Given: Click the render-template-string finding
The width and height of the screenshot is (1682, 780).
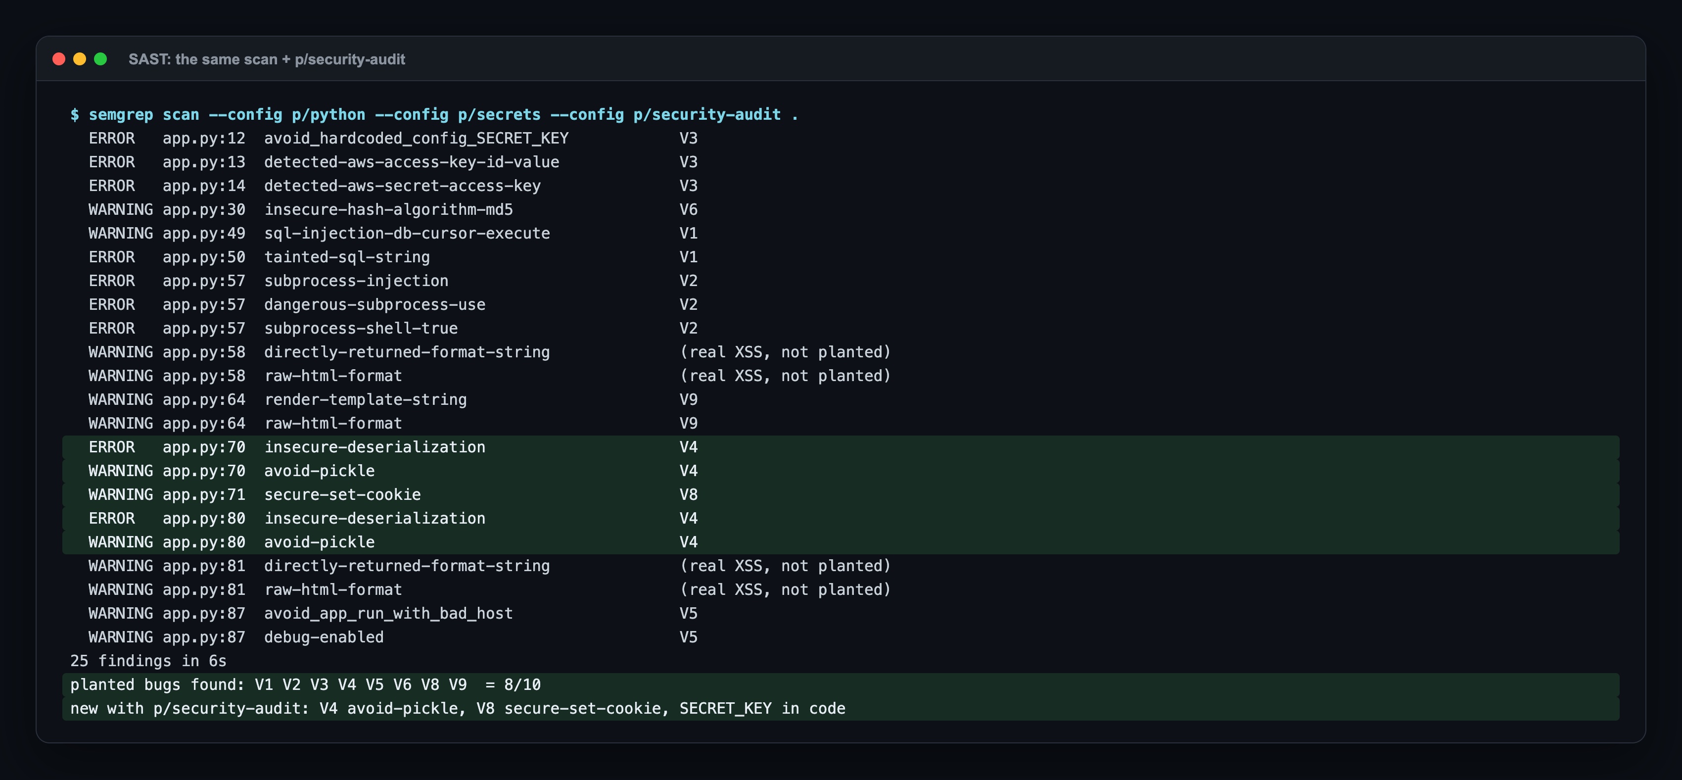Looking at the screenshot, I should tap(365, 399).
